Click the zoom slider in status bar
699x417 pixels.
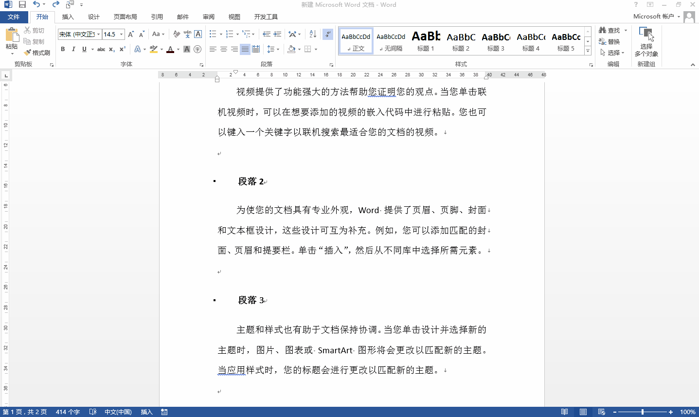coord(643,412)
